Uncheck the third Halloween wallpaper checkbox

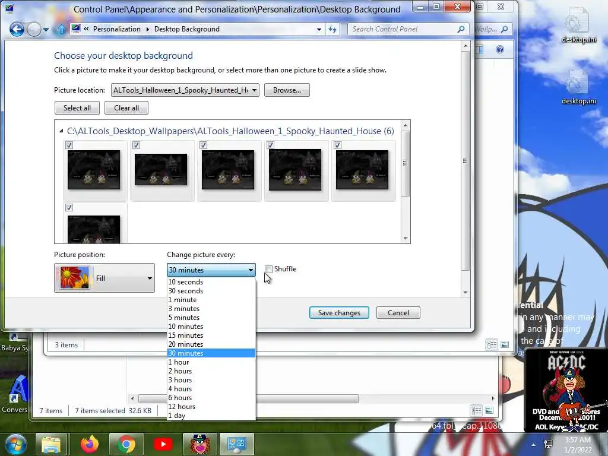pos(203,145)
